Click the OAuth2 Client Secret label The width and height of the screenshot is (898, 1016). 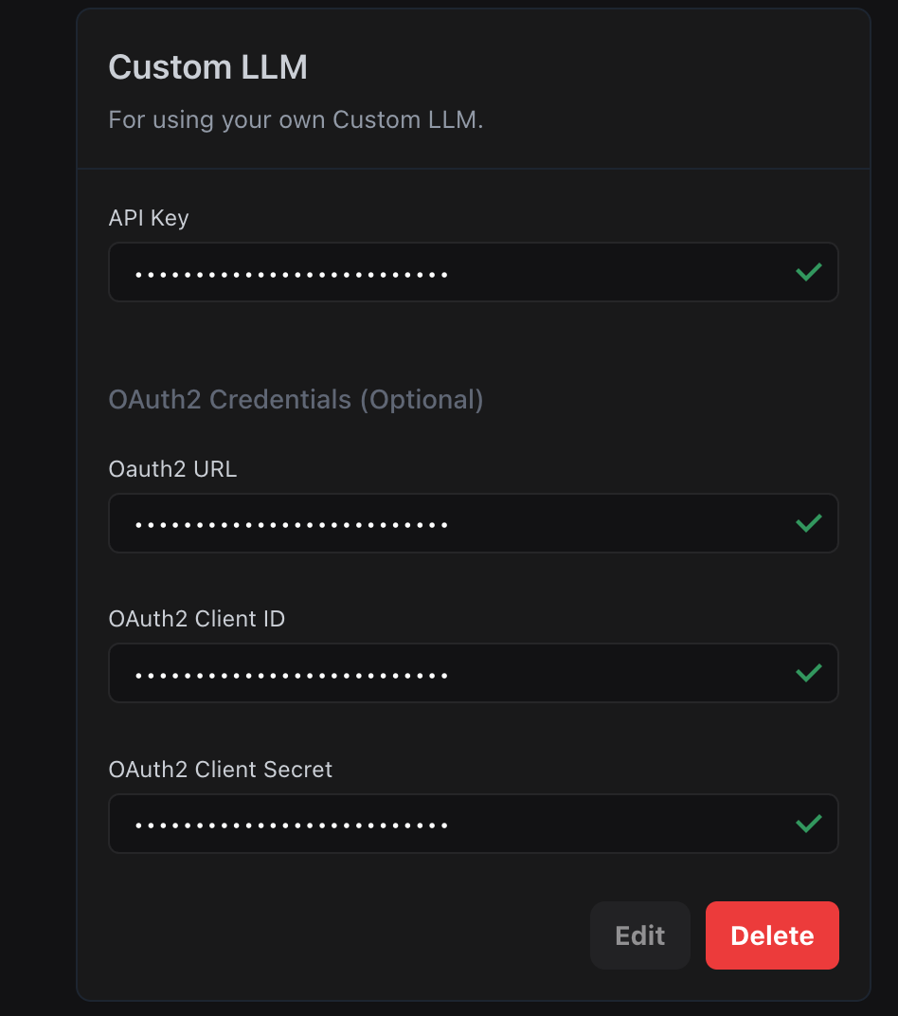[x=220, y=769]
